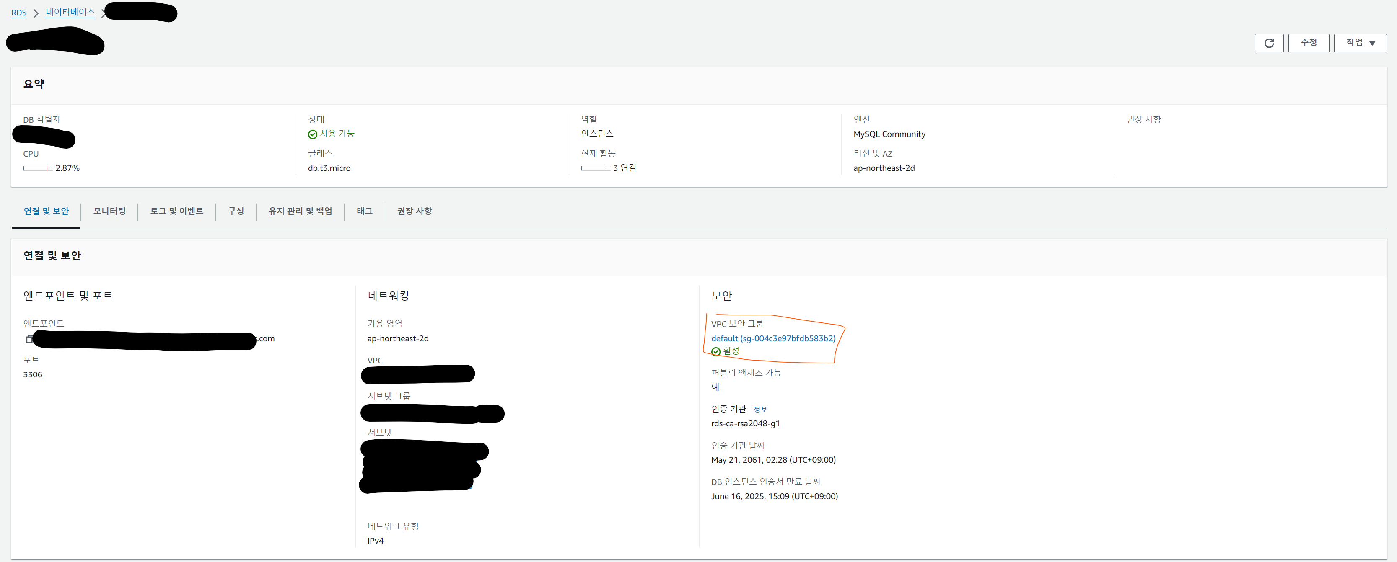Open the 태그 tab
1397x562 pixels.
coord(364,211)
